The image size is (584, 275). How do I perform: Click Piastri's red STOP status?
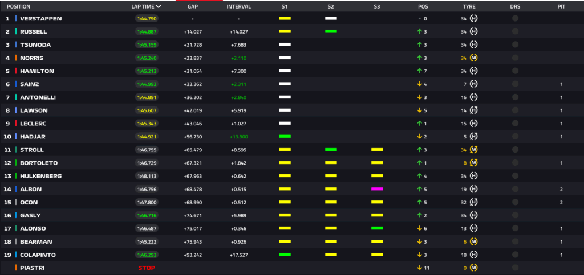pyautogui.click(x=146, y=268)
